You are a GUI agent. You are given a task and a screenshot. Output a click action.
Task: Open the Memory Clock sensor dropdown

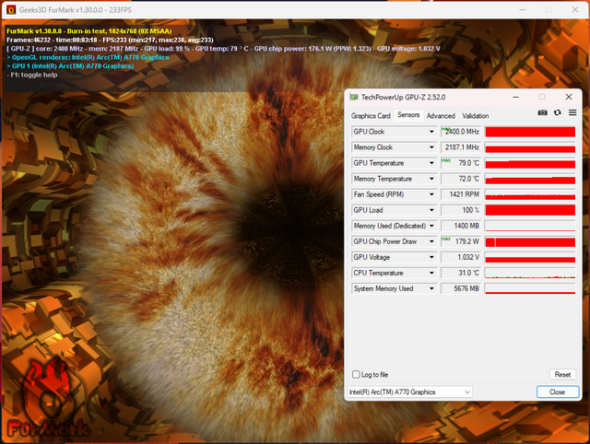431,147
